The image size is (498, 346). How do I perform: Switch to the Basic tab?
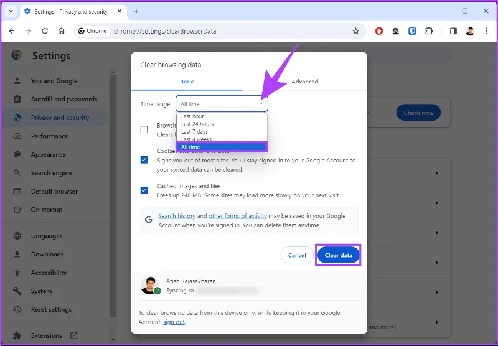[x=187, y=82]
